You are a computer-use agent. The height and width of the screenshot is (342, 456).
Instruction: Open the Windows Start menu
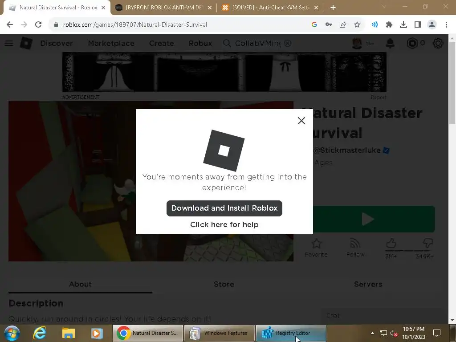pos(12,333)
